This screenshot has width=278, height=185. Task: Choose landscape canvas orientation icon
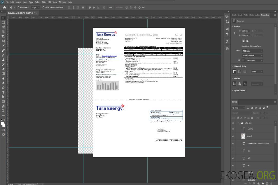[248, 41]
